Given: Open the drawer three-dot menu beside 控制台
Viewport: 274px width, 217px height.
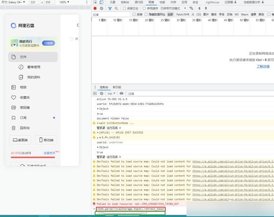Looking at the screenshot, I should coord(95,87).
